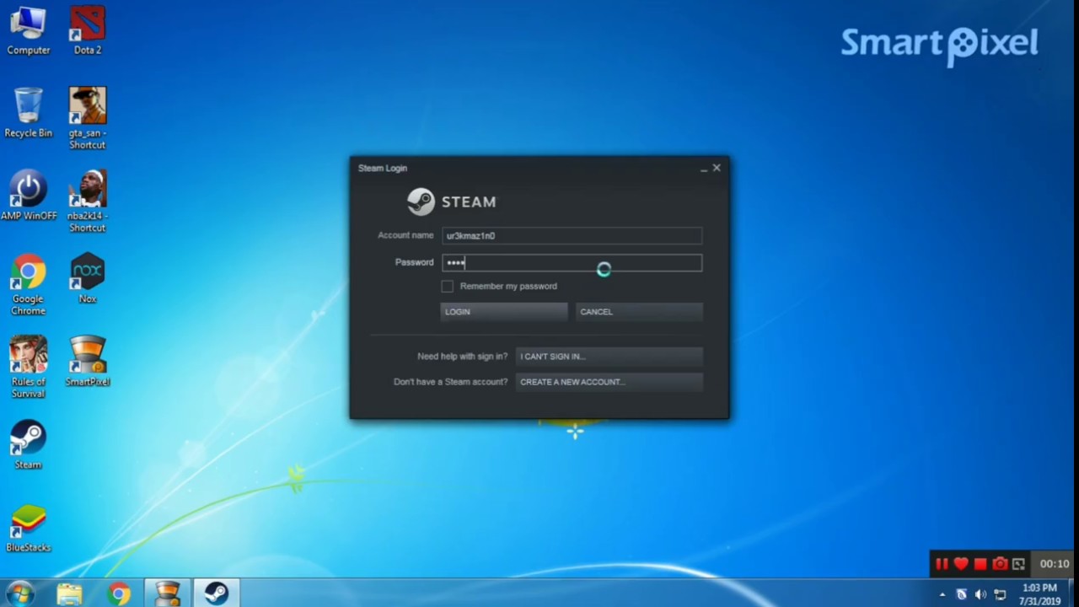Click CREATE A NEW ACCOUNT button
This screenshot has width=1079, height=607.
pyautogui.click(x=609, y=382)
